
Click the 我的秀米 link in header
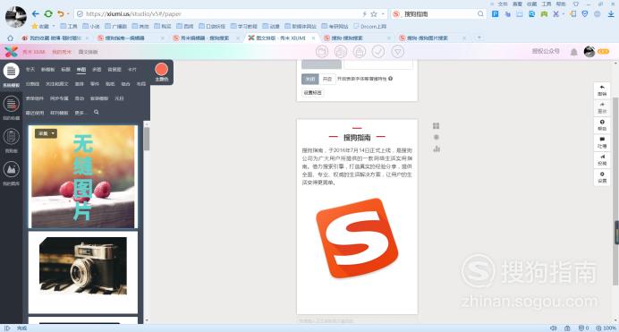(62, 52)
